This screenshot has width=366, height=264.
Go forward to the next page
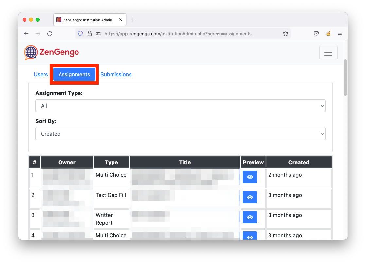pos(38,34)
